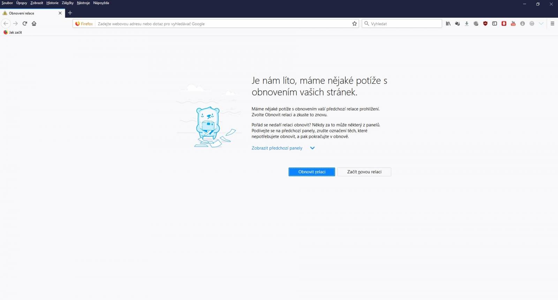The width and height of the screenshot is (558, 300).
Task: Click the Obnovit relaci button
Action: point(312,172)
